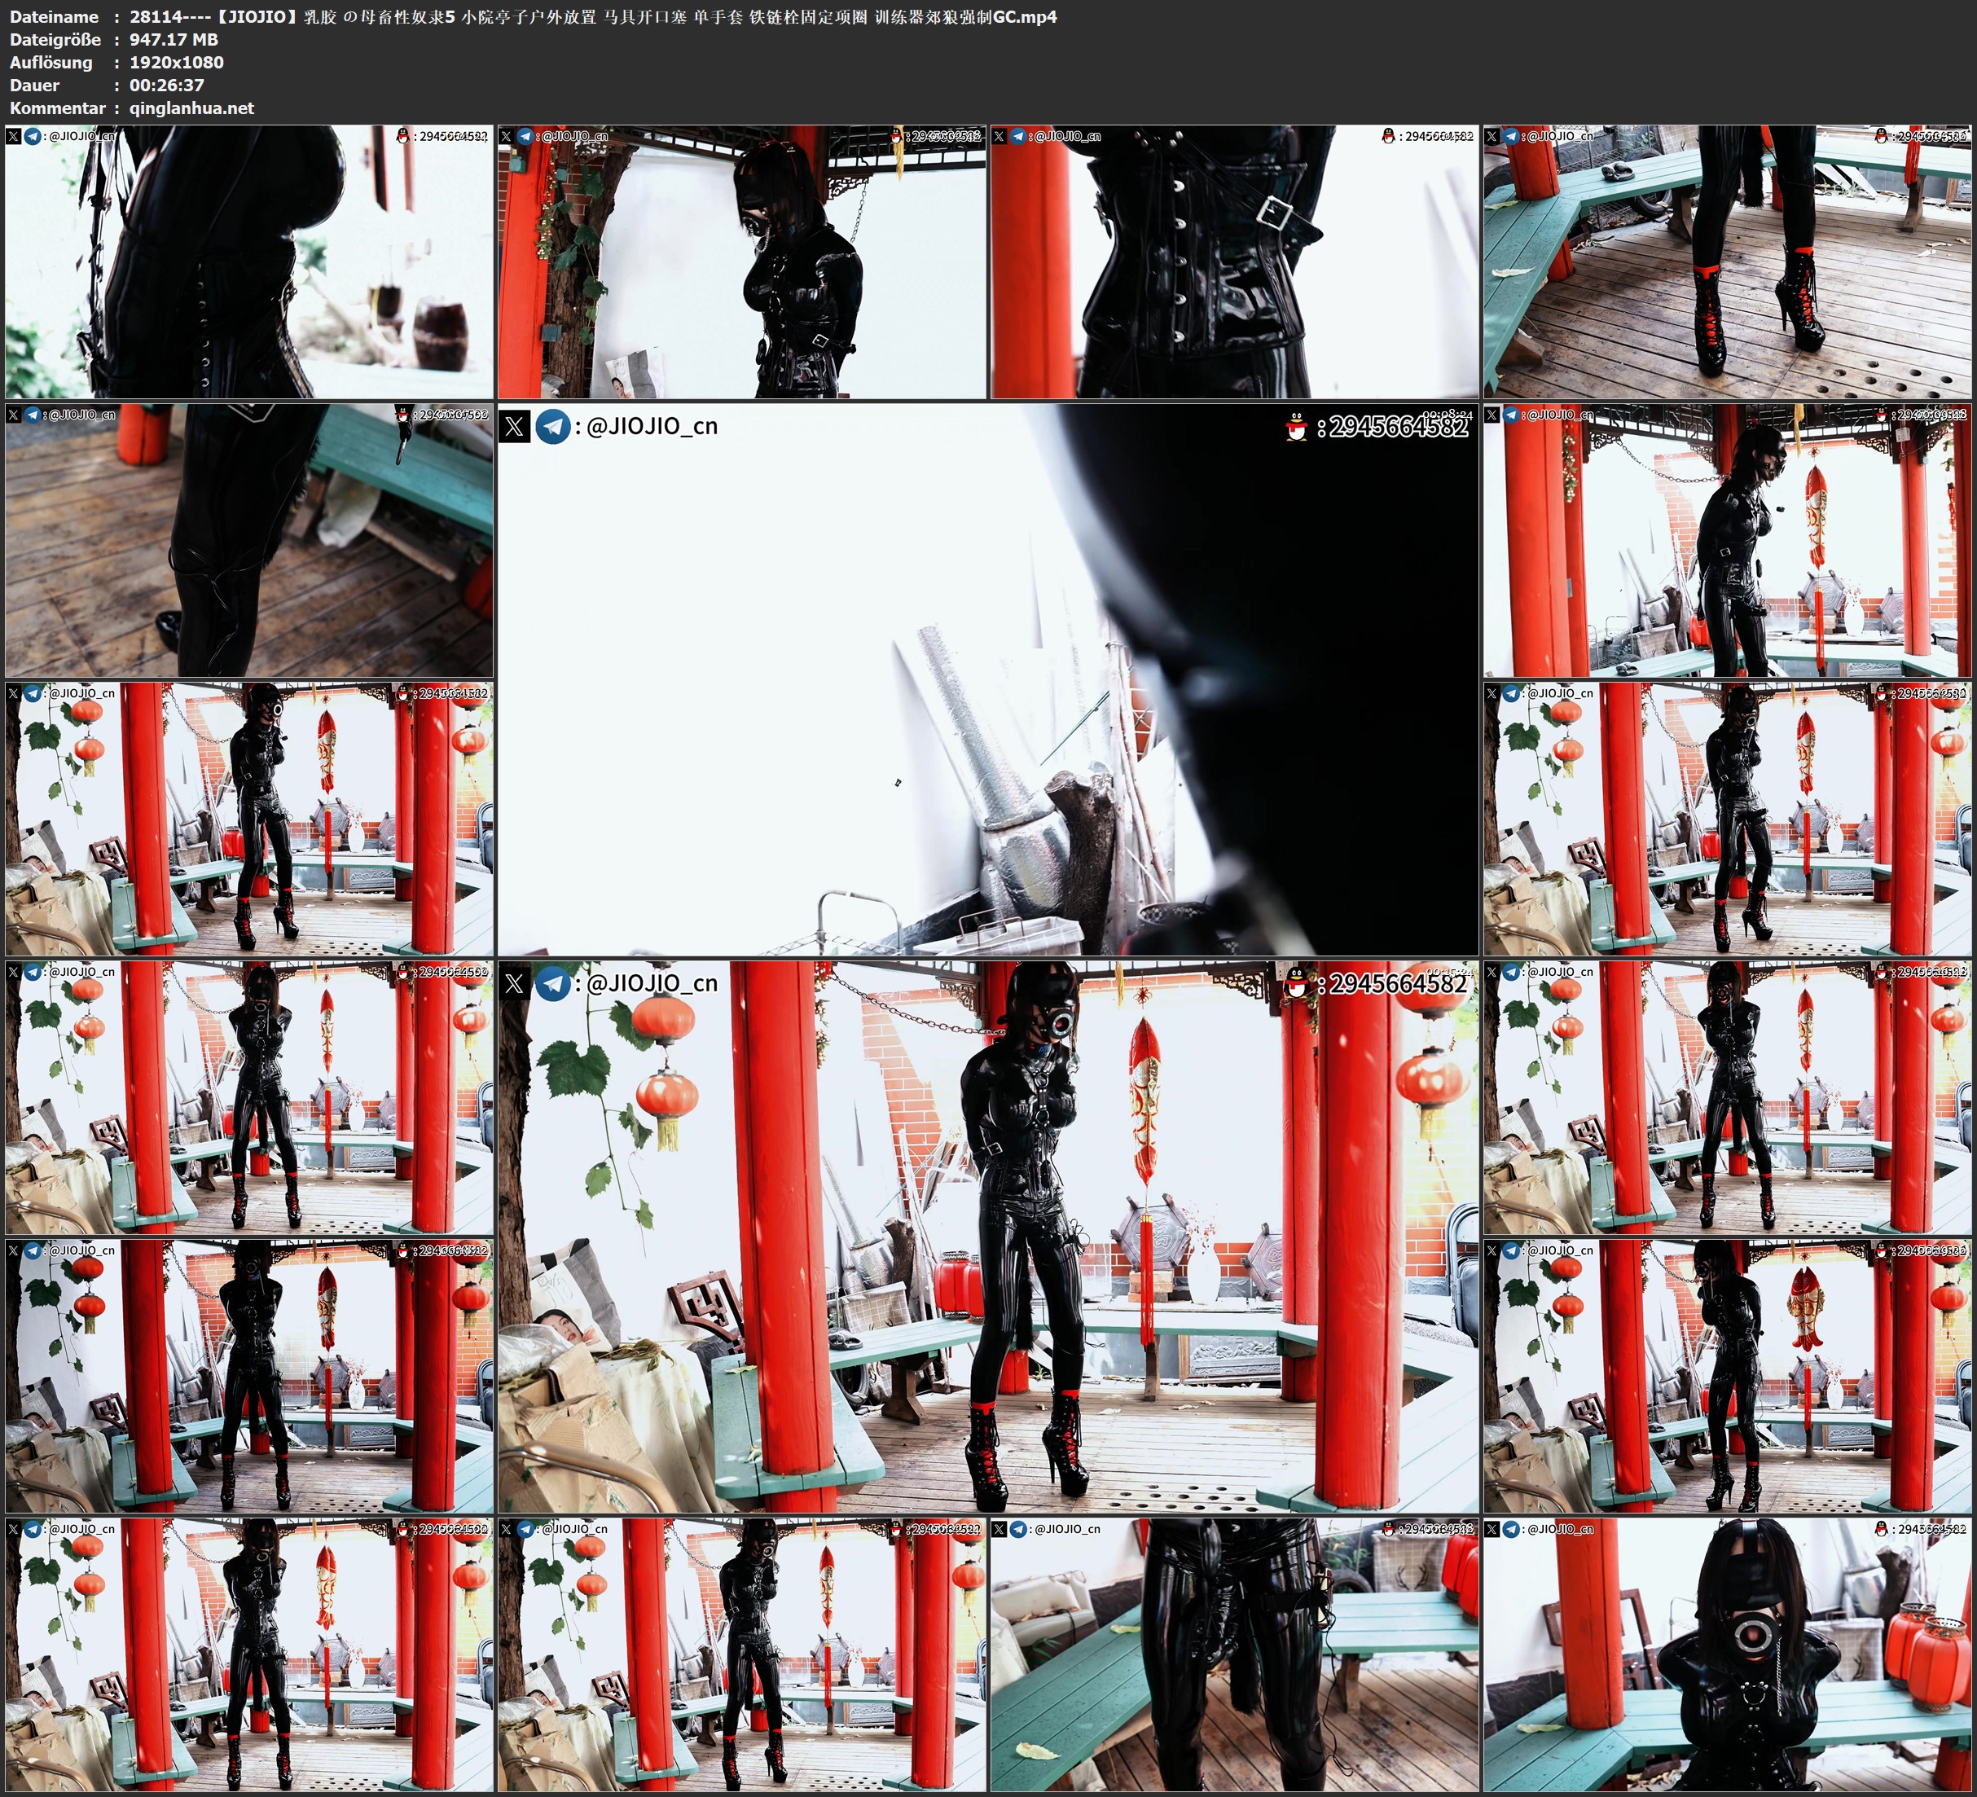This screenshot has height=1797, width=1977.
Task: Click the Telegram icon in the bottom-left thumbnail
Action: pyautogui.click(x=33, y=1528)
